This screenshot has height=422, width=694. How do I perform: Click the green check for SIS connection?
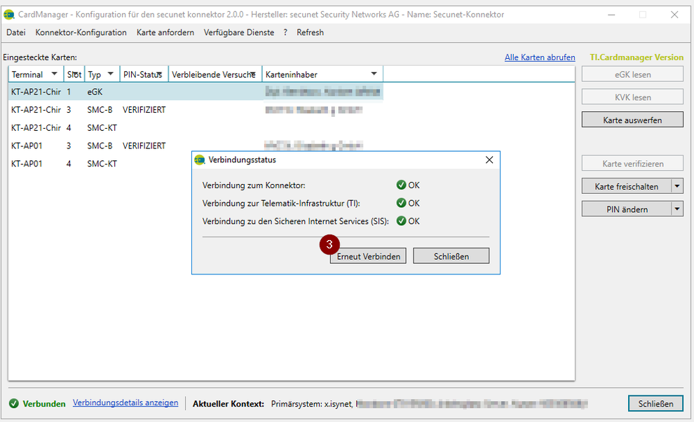click(x=402, y=221)
